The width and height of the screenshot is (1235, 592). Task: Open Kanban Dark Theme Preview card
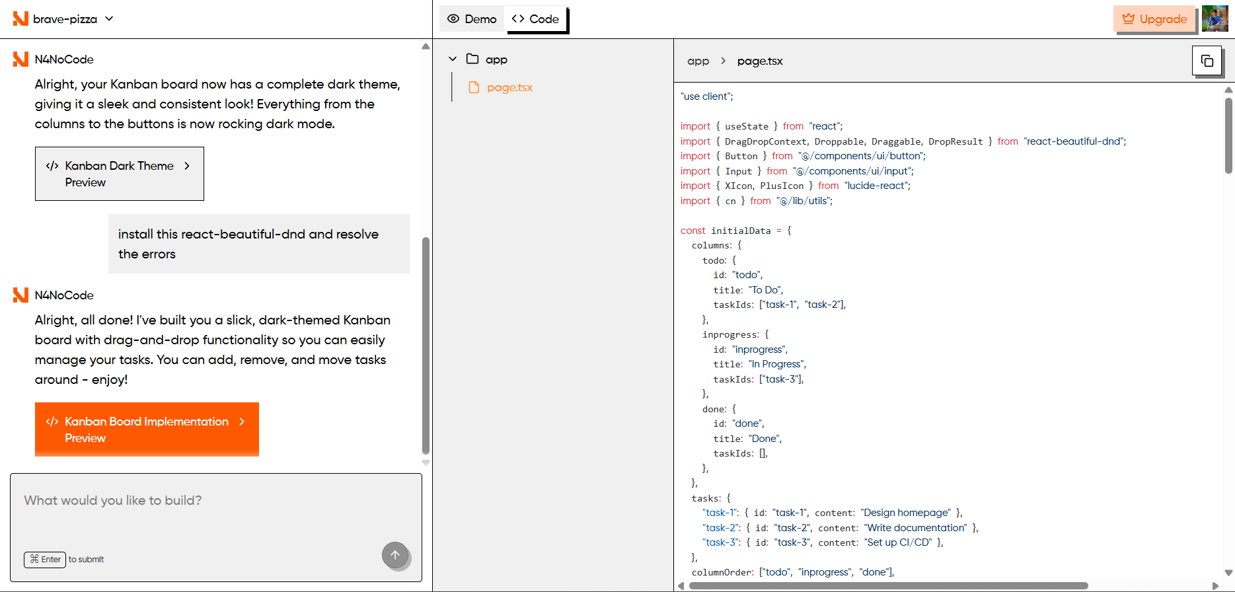coord(120,174)
